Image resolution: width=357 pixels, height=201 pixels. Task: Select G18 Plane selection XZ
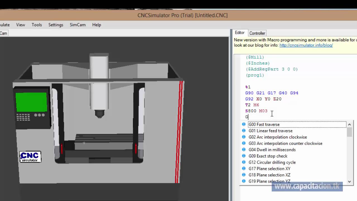[269, 175]
